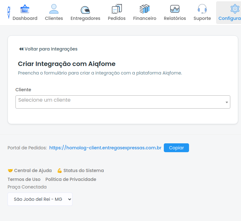Open the Relatórios chart icon
This screenshot has height=221, width=241.
pos(175,9)
